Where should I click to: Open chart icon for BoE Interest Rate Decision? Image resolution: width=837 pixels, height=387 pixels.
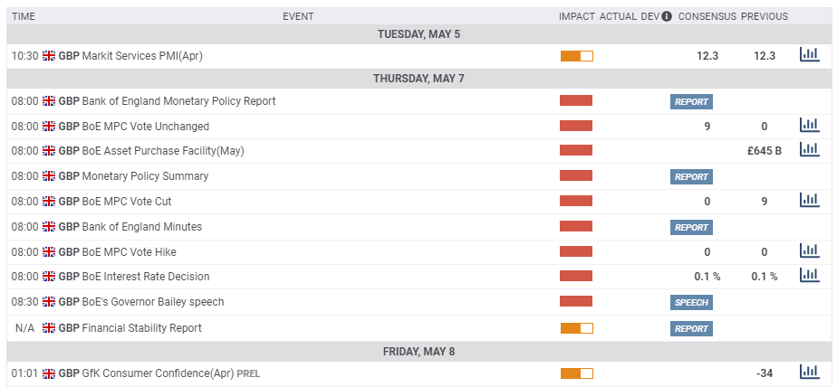pos(809,275)
